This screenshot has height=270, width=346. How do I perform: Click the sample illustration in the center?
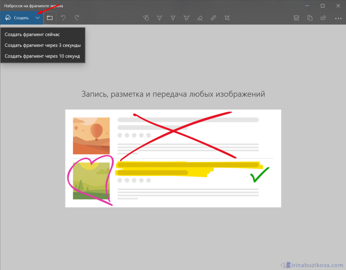[173, 158]
